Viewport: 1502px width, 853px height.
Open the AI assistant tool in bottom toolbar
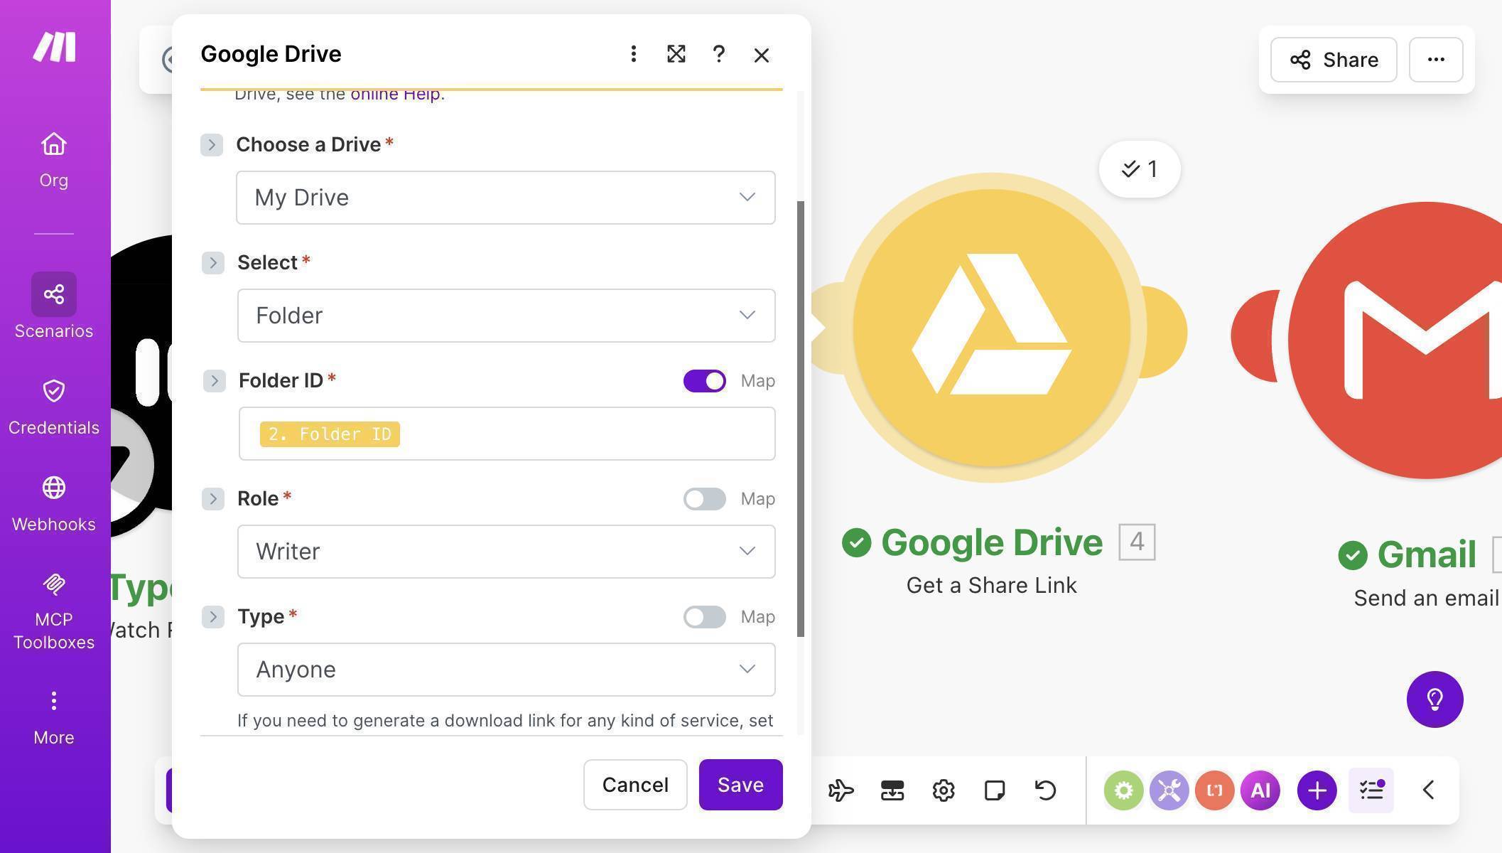coord(1260,790)
